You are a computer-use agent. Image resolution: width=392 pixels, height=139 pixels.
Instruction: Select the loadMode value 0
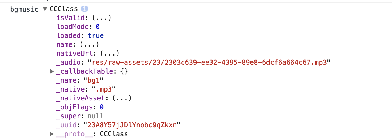click(x=97, y=27)
